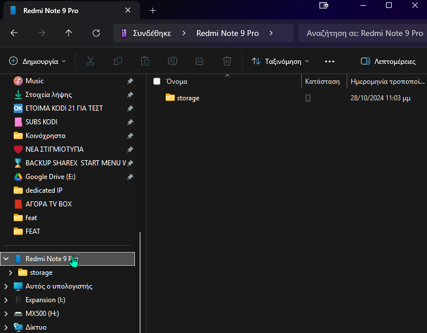Click pin icon beside Κοινόχρηστα

click(130, 136)
